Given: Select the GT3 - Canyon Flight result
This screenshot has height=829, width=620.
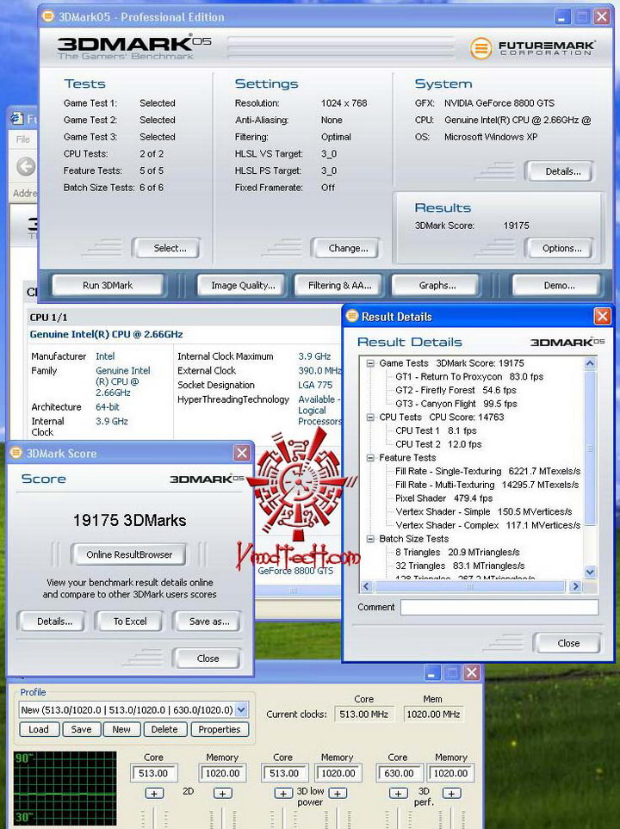Looking at the screenshot, I should [x=456, y=404].
